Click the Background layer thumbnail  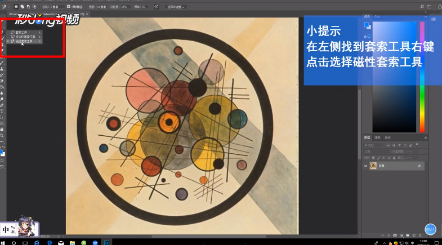point(373,166)
